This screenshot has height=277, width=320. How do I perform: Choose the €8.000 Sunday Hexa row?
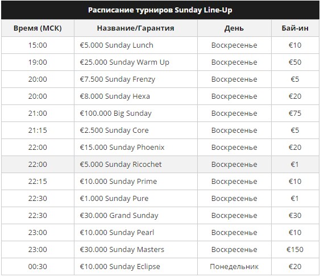coord(160,96)
